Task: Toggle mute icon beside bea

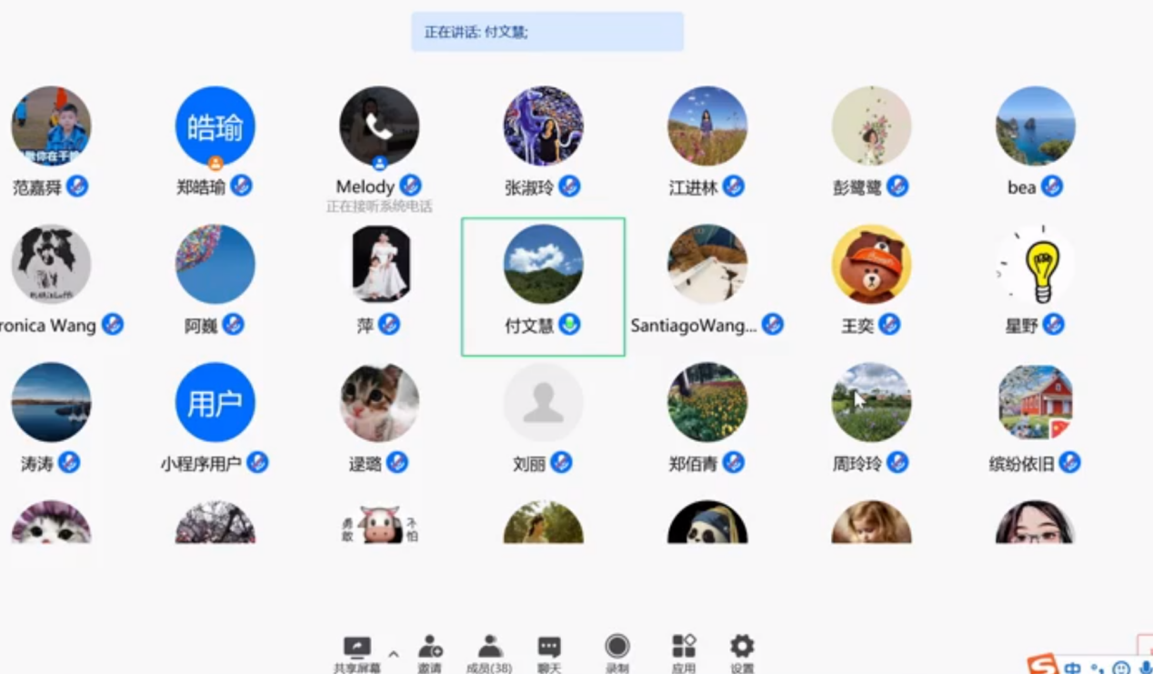Action: coord(1052,186)
